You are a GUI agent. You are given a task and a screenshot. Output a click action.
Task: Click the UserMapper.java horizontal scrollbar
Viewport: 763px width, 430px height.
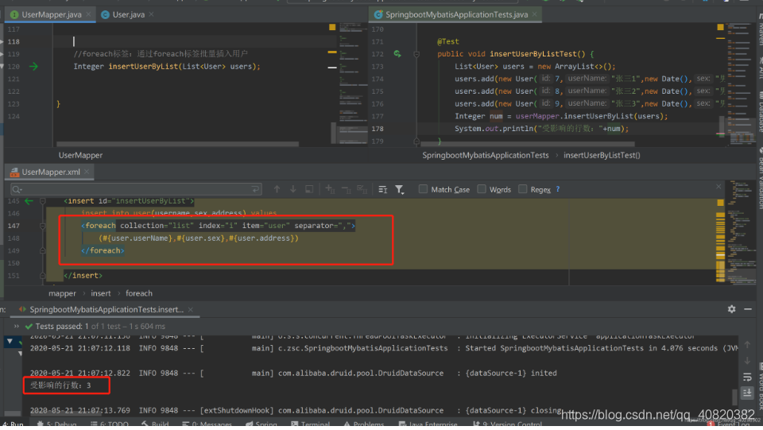177,144
